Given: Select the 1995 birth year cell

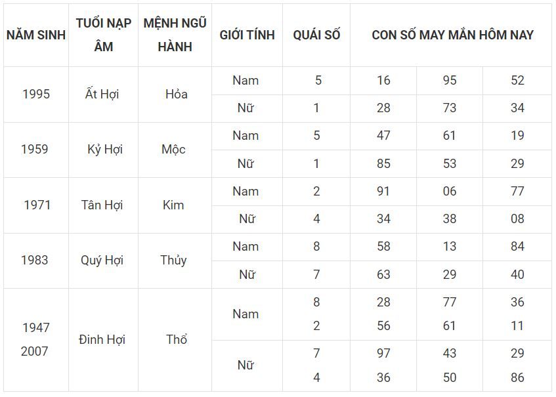Looking at the screenshot, I should pos(35,94).
